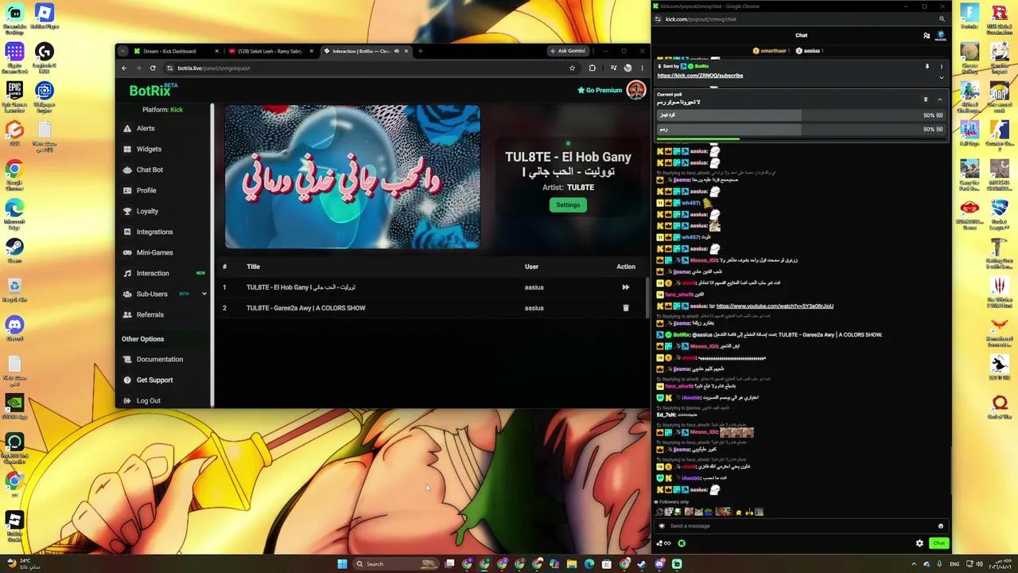Go to Chat Bot section
The image size is (1018, 573).
point(149,170)
